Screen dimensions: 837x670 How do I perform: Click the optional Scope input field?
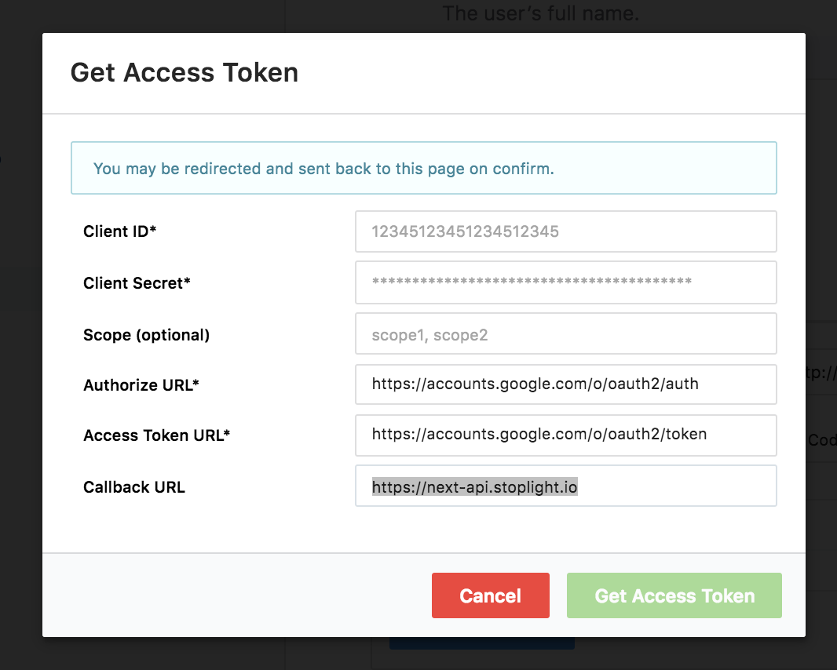pyautogui.click(x=565, y=333)
